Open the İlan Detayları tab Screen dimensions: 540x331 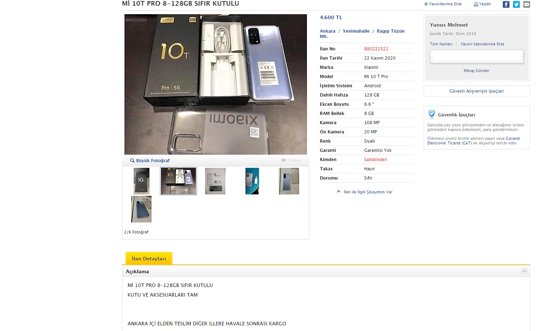click(x=149, y=259)
